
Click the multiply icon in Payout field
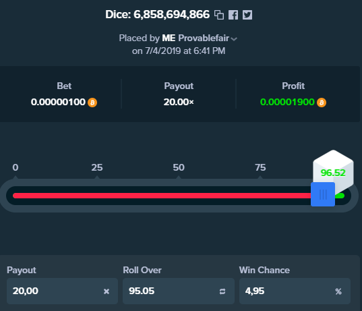[107, 291]
